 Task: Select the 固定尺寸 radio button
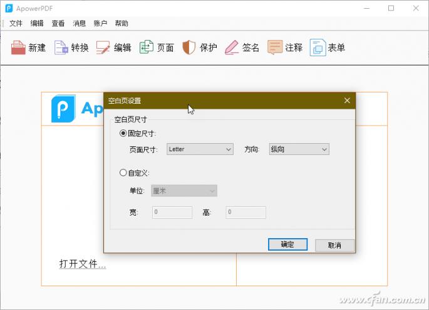point(123,133)
